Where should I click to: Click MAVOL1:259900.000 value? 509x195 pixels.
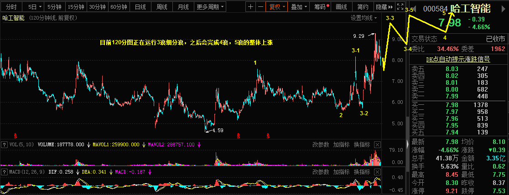tap(116, 145)
